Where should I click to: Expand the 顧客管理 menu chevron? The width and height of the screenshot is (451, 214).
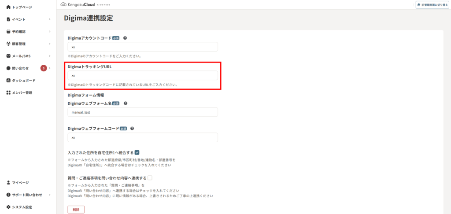[50, 44]
